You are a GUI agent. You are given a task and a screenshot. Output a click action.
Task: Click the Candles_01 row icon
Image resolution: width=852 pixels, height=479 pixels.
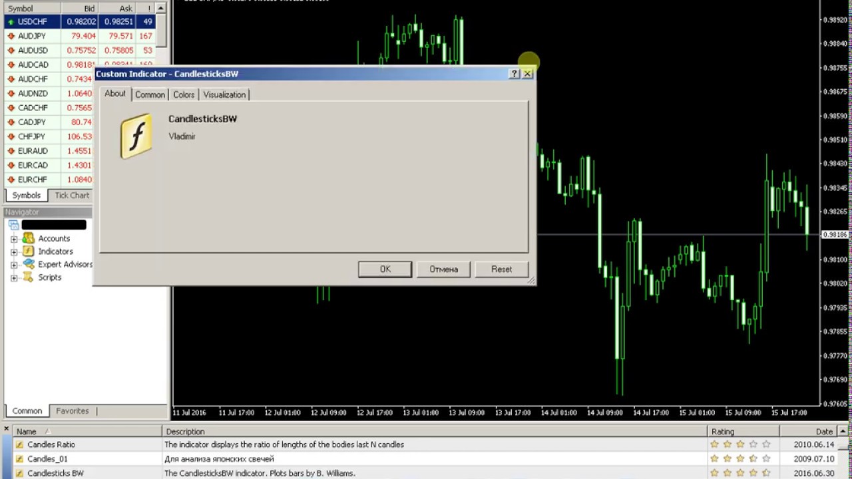(20, 459)
